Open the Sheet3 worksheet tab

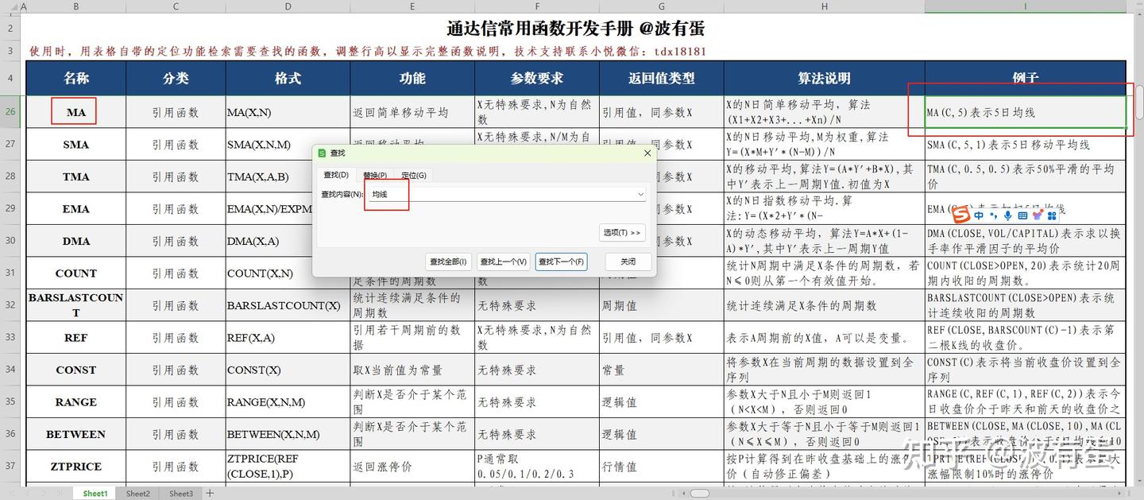[x=180, y=493]
